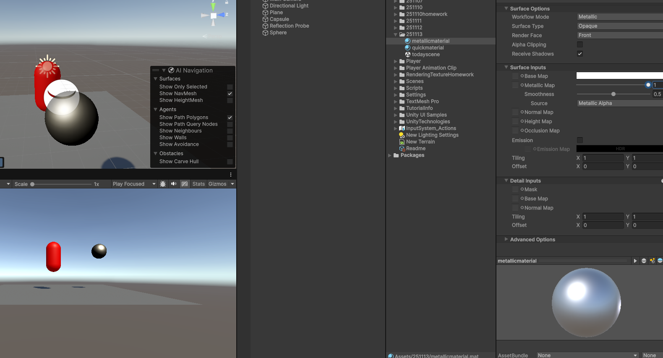
Task: Toggle the Stats button in Game view
Action: click(198, 184)
